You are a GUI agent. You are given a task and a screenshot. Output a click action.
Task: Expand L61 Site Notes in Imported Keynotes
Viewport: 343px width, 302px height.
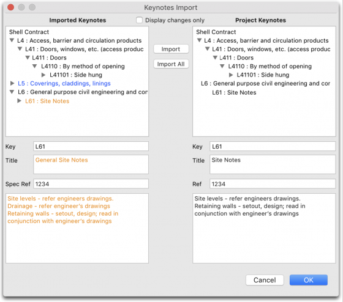click(20, 101)
